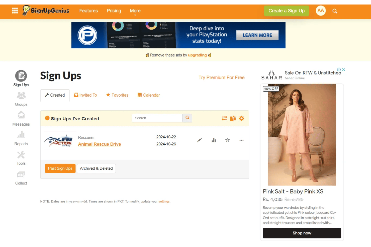371x247 pixels.
Task: Click the ad info icon
Action: click(339, 70)
